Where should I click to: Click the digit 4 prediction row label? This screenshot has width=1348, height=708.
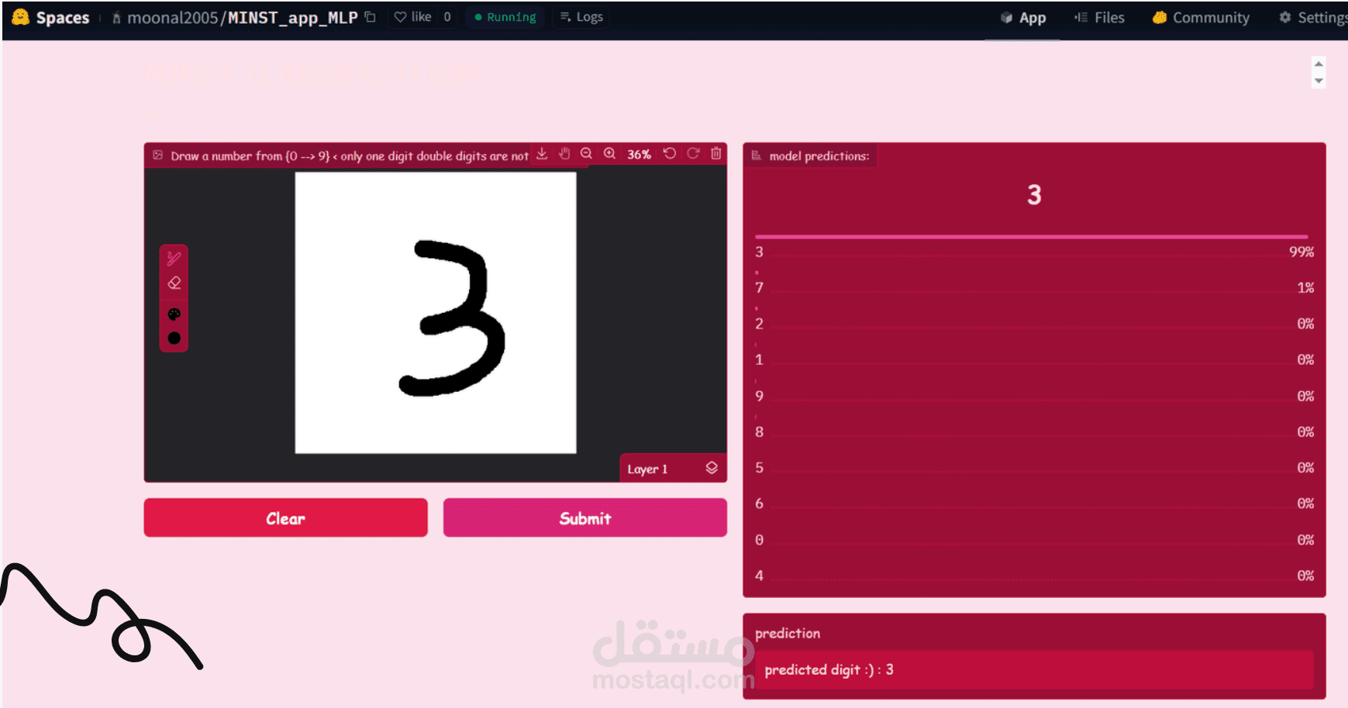[760, 576]
